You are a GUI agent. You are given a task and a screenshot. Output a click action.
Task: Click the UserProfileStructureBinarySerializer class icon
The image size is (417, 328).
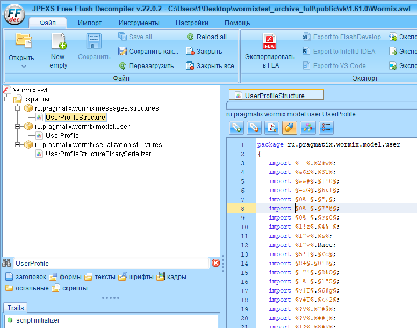click(39, 154)
